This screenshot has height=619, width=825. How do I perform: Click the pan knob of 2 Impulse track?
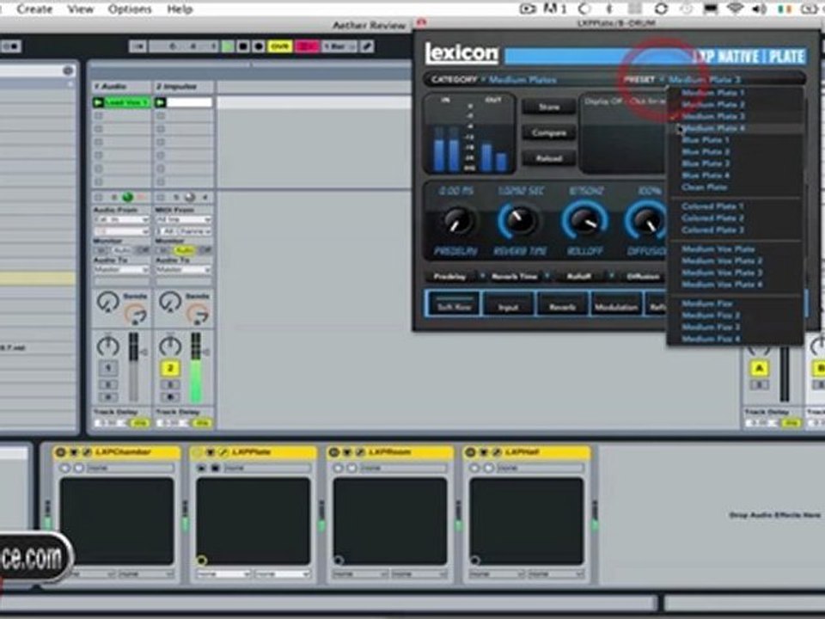click(x=170, y=346)
